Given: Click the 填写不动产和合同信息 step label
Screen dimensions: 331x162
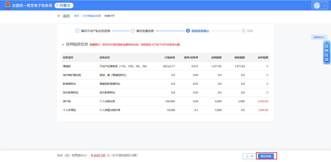Looking at the screenshot, I should [95, 31].
